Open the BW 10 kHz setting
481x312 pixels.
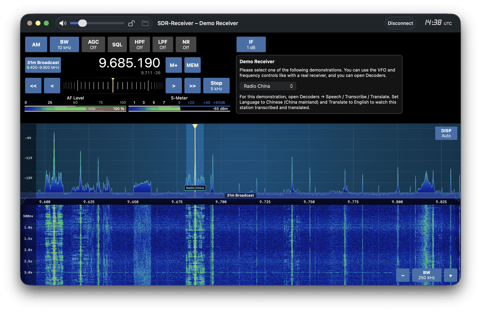coord(64,44)
